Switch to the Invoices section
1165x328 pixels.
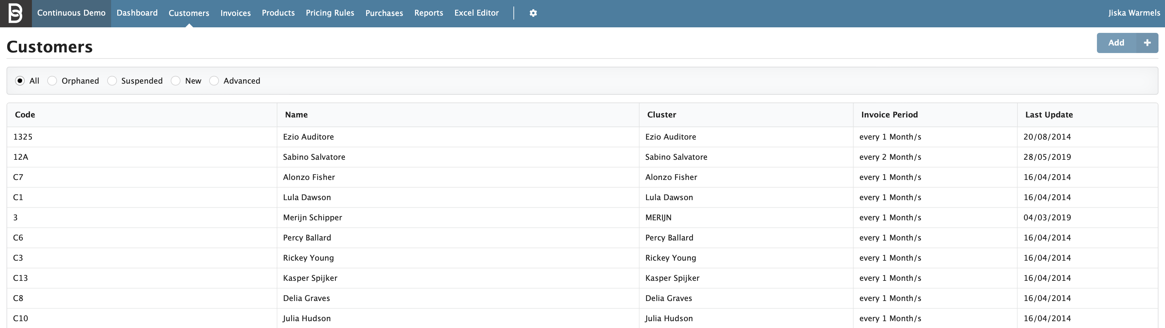pos(235,13)
